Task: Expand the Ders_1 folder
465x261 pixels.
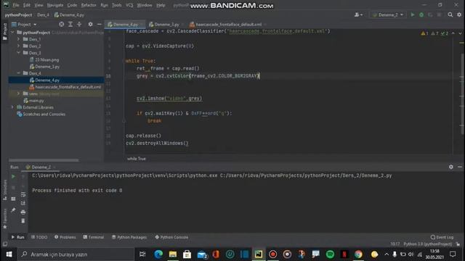Action: pyautogui.click(x=18, y=39)
